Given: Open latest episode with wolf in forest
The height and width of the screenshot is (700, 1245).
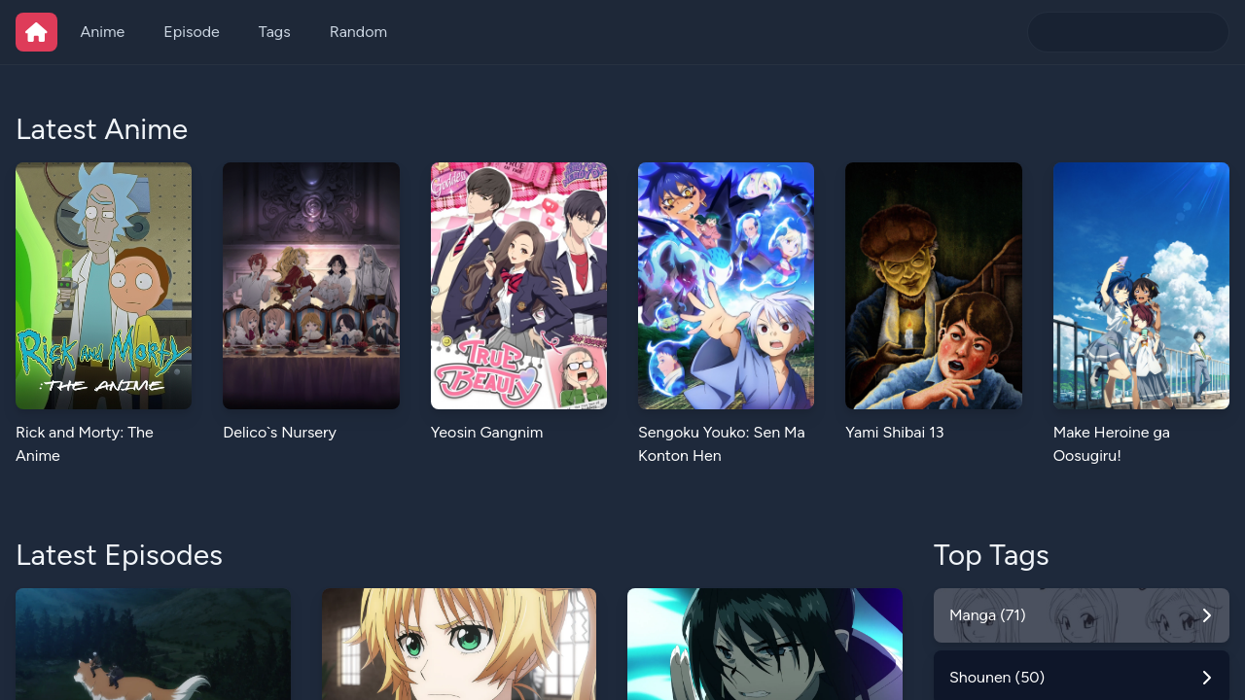Looking at the screenshot, I should tap(153, 644).
